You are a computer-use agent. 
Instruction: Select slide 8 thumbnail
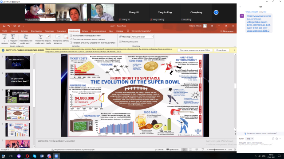click(x=18, y=144)
